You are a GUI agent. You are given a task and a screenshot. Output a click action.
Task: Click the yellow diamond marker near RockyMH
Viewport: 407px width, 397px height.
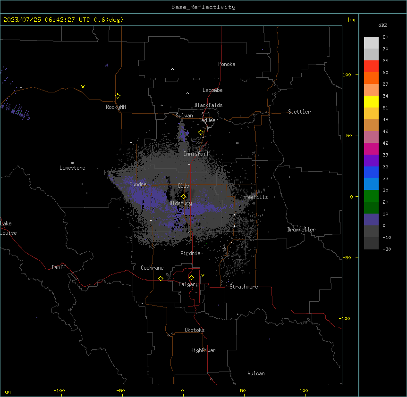(118, 96)
